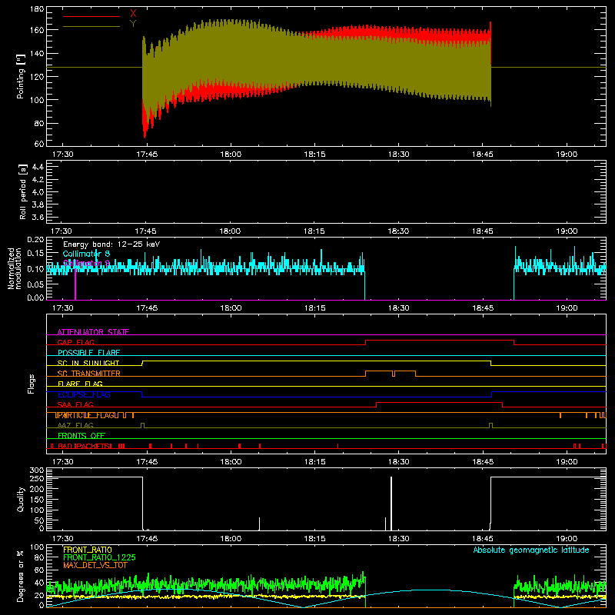Click the 140 tick on Pointing axis
This screenshot has height=615, width=615.
click(37, 54)
